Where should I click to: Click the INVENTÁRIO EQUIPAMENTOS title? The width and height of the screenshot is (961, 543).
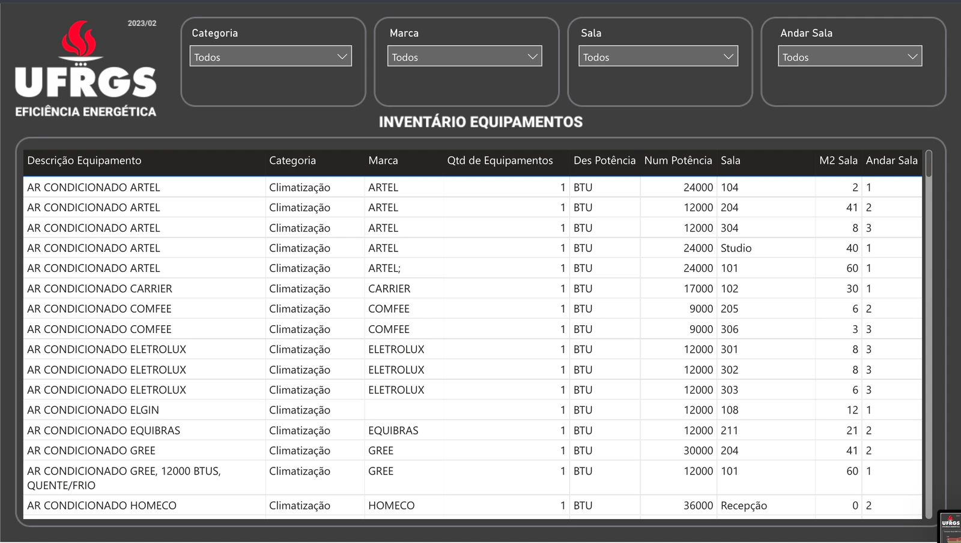pos(480,122)
